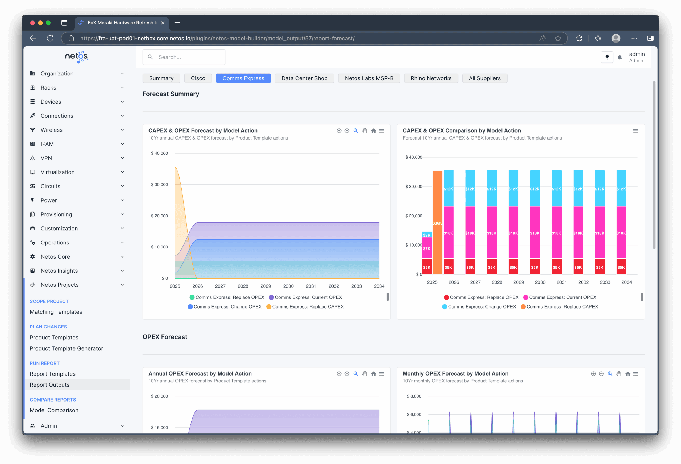Zoom out on Annual OPEX Forecast chart
This screenshot has height=464, width=681.
tap(347, 374)
